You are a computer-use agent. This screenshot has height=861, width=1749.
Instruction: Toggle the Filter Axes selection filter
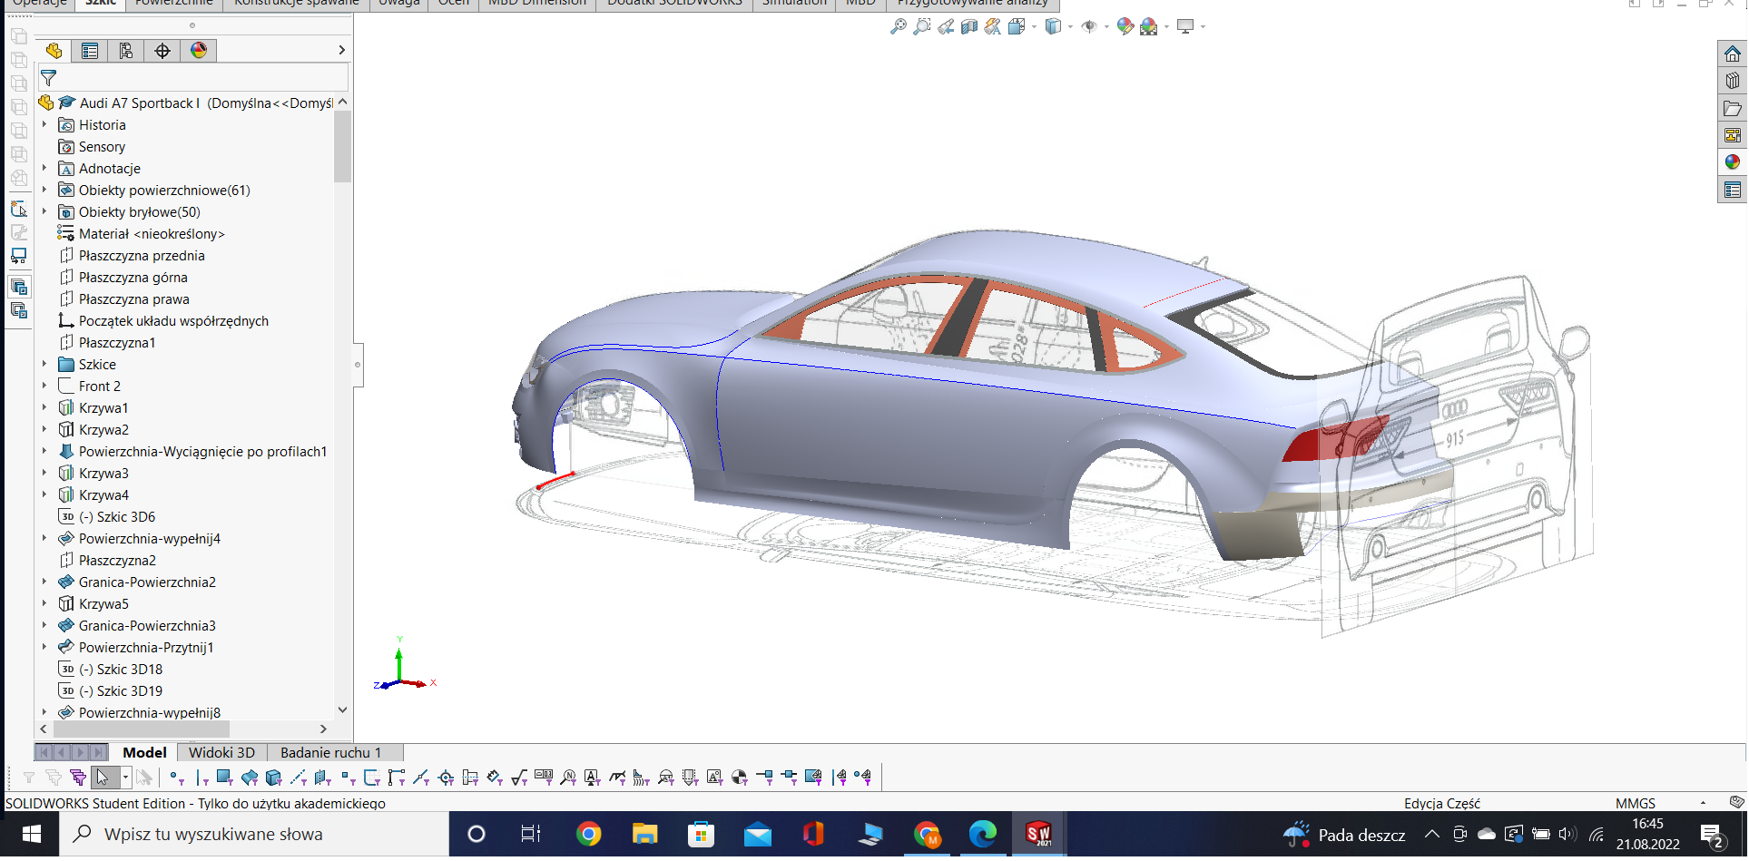tap(298, 778)
